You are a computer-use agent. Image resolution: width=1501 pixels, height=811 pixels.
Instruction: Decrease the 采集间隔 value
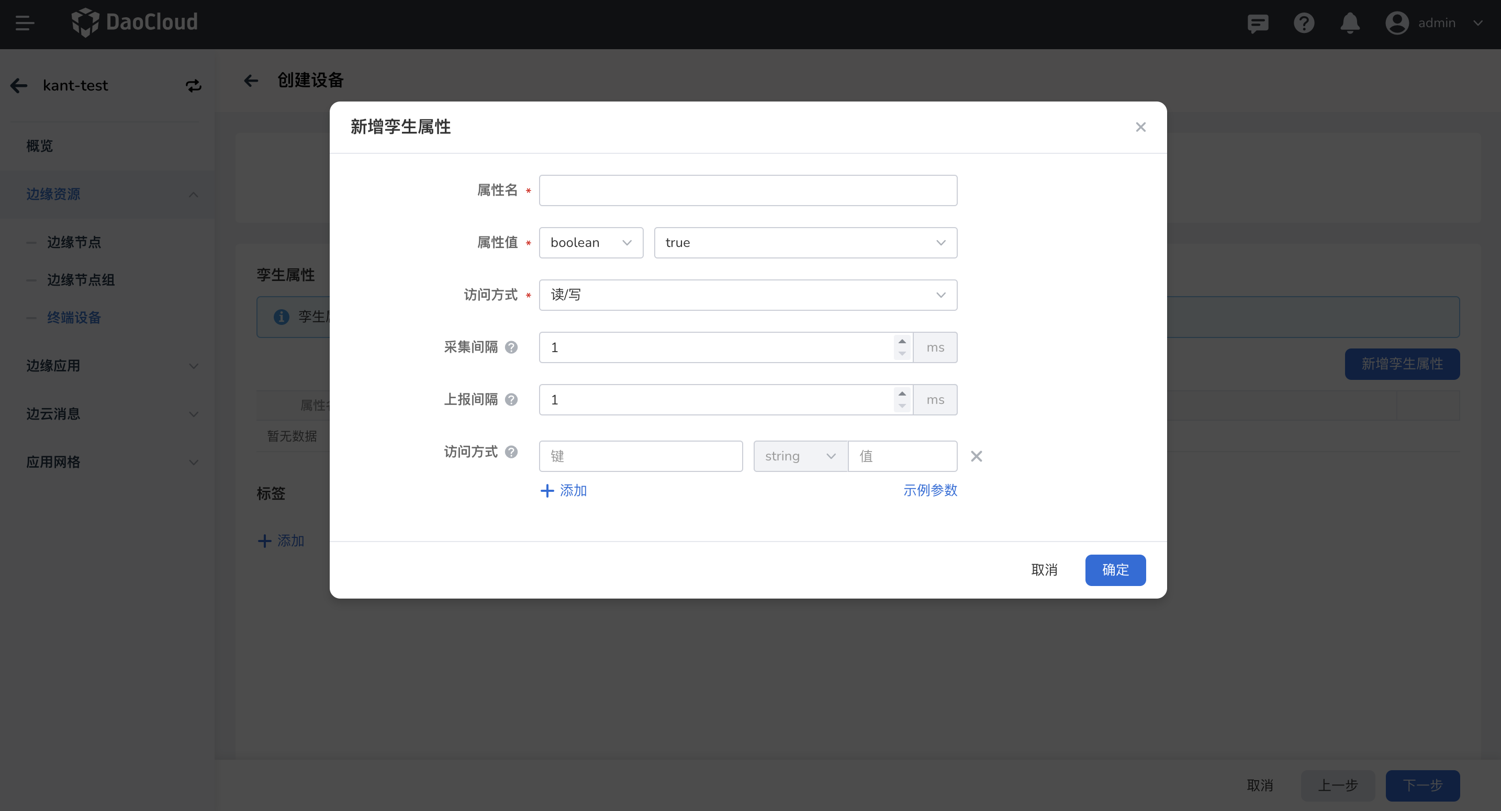902,354
